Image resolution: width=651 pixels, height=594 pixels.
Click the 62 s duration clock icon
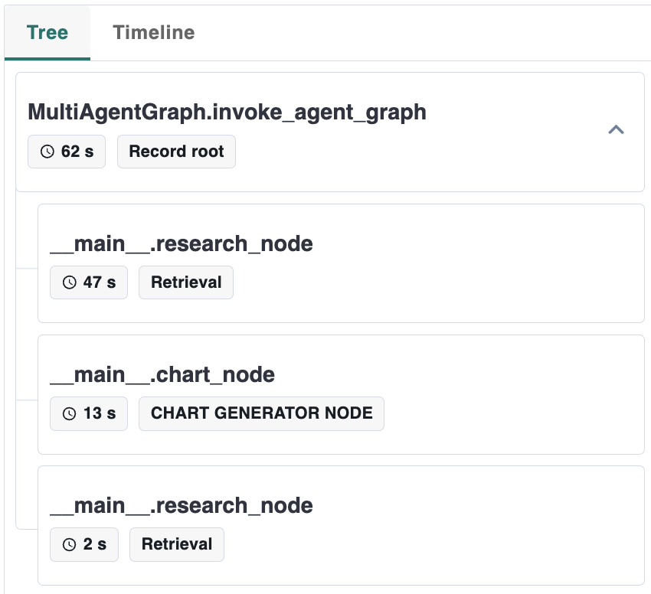pos(47,152)
